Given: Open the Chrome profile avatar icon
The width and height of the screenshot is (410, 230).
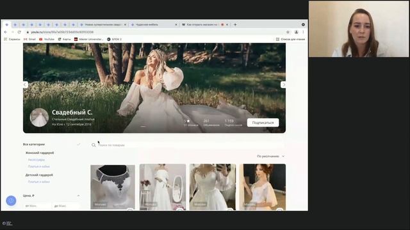Looking at the screenshot, I should (296, 32).
